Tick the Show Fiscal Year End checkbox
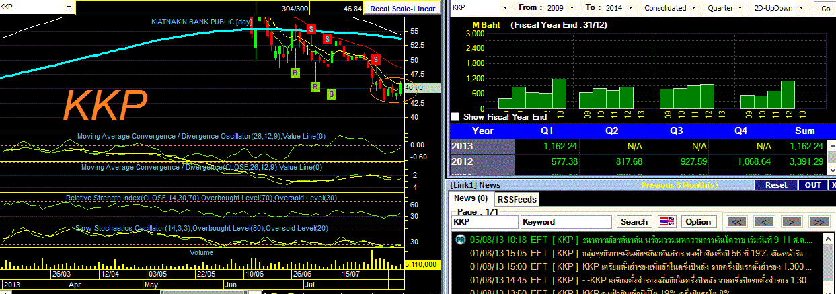The height and width of the screenshot is (294, 836). tap(455, 117)
